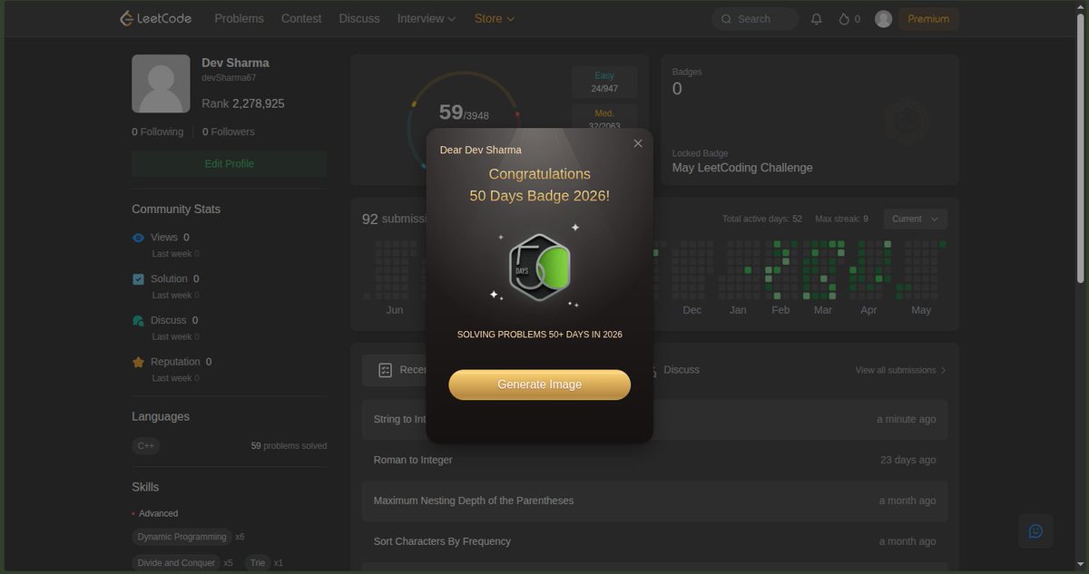This screenshot has width=1089, height=574.
Task: Go to Problems page
Action: 239,18
